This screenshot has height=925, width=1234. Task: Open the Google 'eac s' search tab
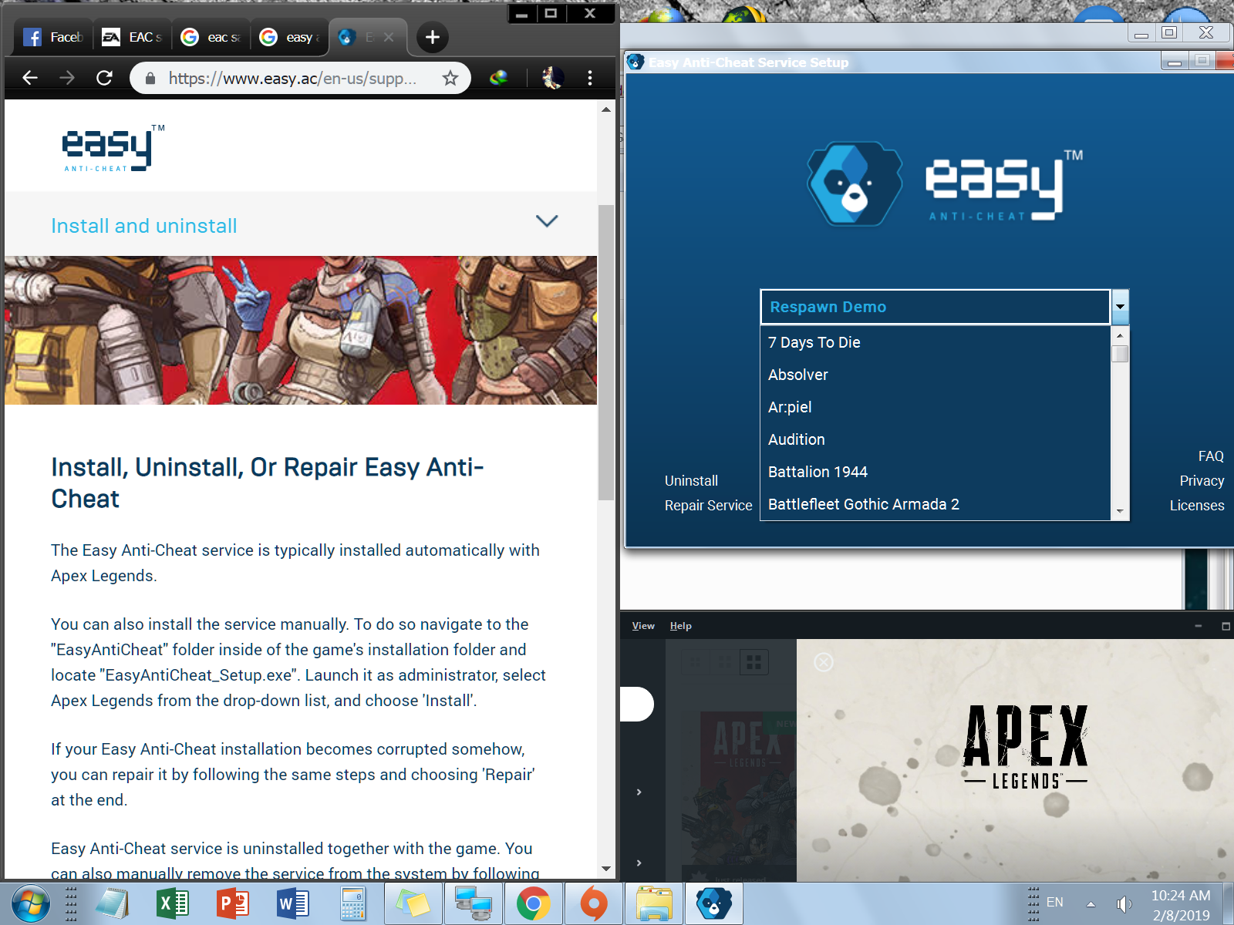211,37
